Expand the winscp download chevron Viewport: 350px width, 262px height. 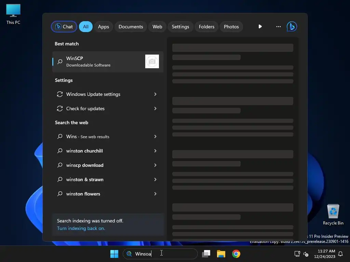tap(156, 165)
